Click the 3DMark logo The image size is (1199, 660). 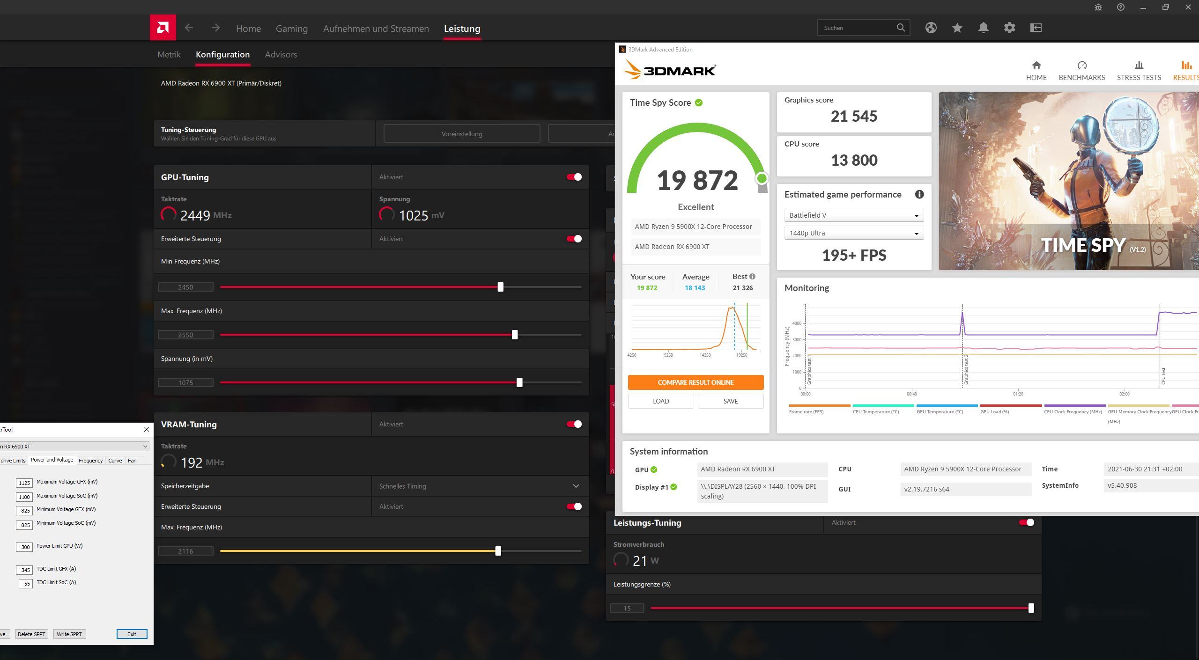pos(669,70)
